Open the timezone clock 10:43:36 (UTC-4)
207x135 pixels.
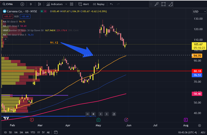point(187,132)
